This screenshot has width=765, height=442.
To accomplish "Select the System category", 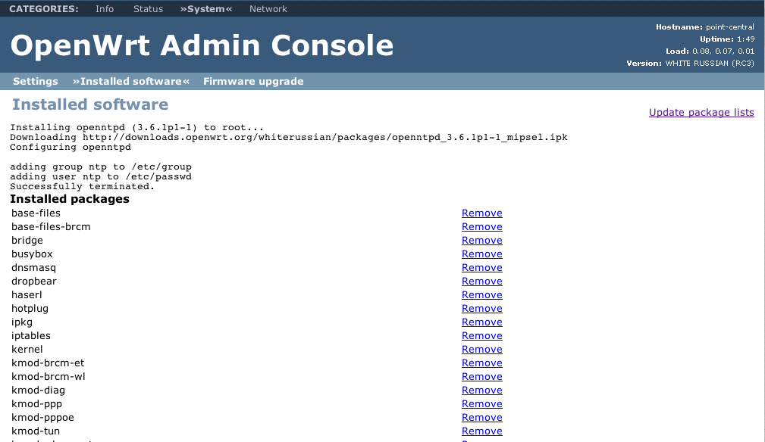I will 206,9.
